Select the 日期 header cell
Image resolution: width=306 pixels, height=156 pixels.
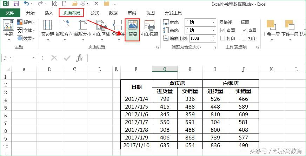137,87
